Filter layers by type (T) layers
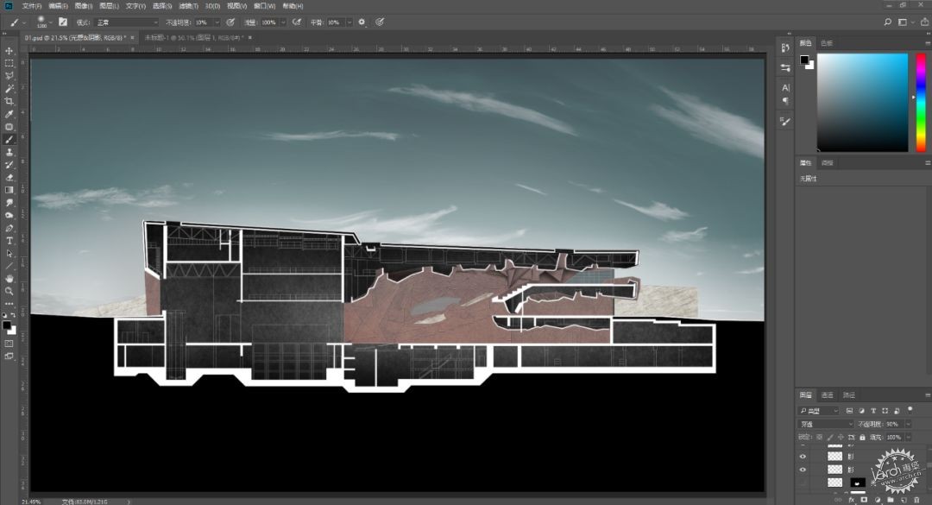 873,410
